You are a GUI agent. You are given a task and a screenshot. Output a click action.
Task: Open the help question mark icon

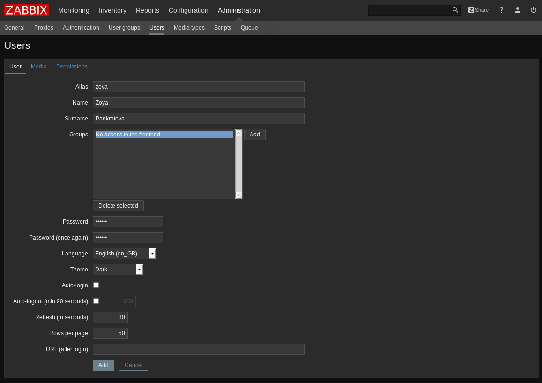[x=501, y=10]
